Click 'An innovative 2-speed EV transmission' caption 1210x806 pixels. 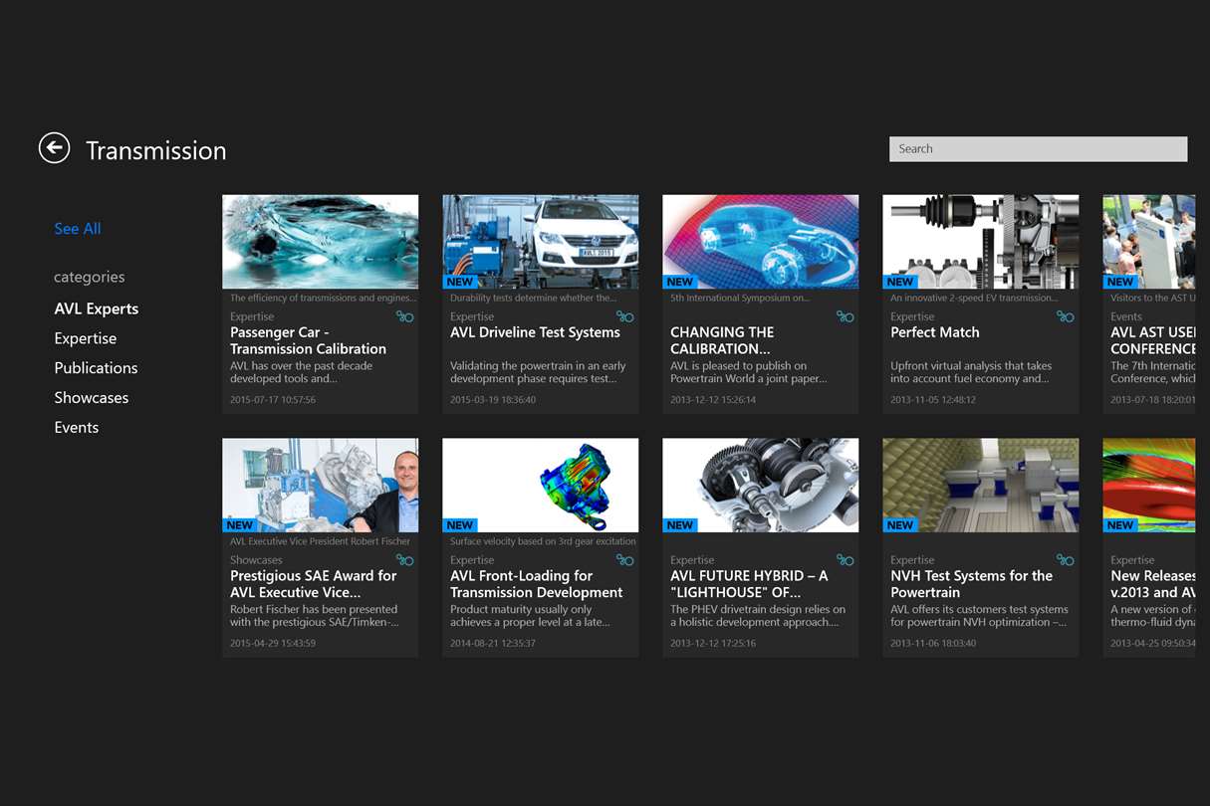point(974,298)
